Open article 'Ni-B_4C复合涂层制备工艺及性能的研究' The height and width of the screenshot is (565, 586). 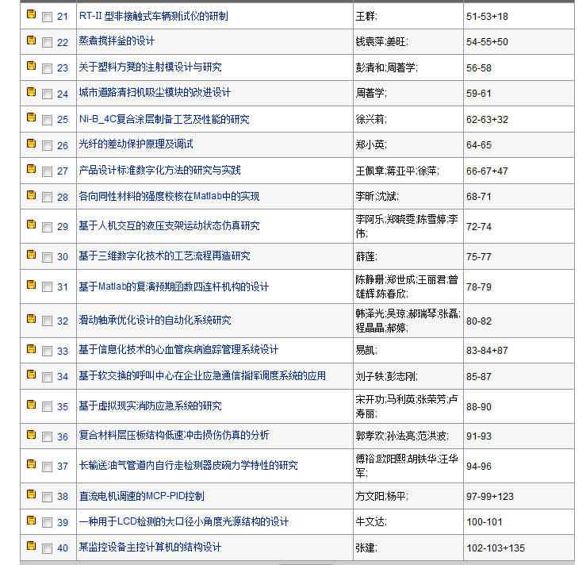click(x=164, y=119)
